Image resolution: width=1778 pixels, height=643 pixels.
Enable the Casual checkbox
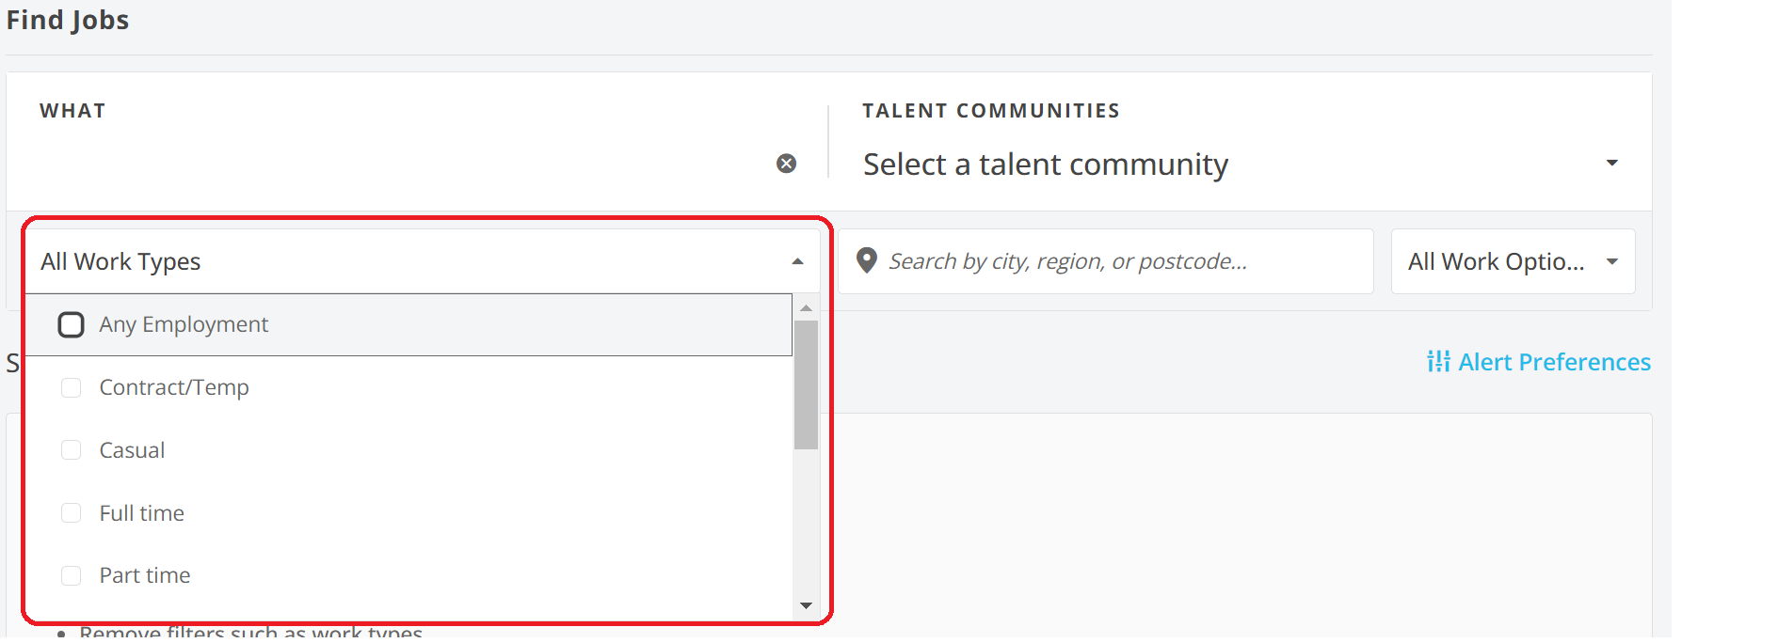point(72,450)
